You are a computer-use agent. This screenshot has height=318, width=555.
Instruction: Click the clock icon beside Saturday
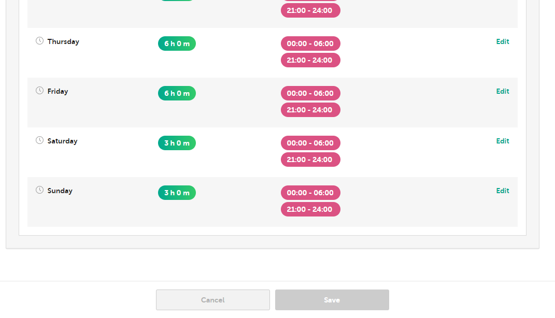tap(39, 140)
